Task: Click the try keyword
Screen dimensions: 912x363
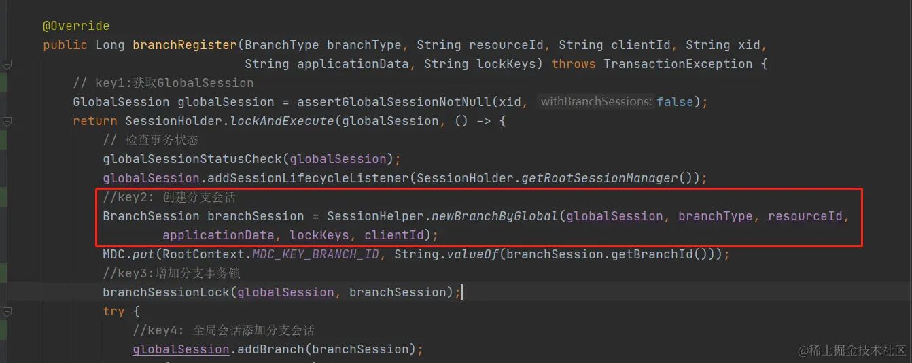Action: point(113,311)
